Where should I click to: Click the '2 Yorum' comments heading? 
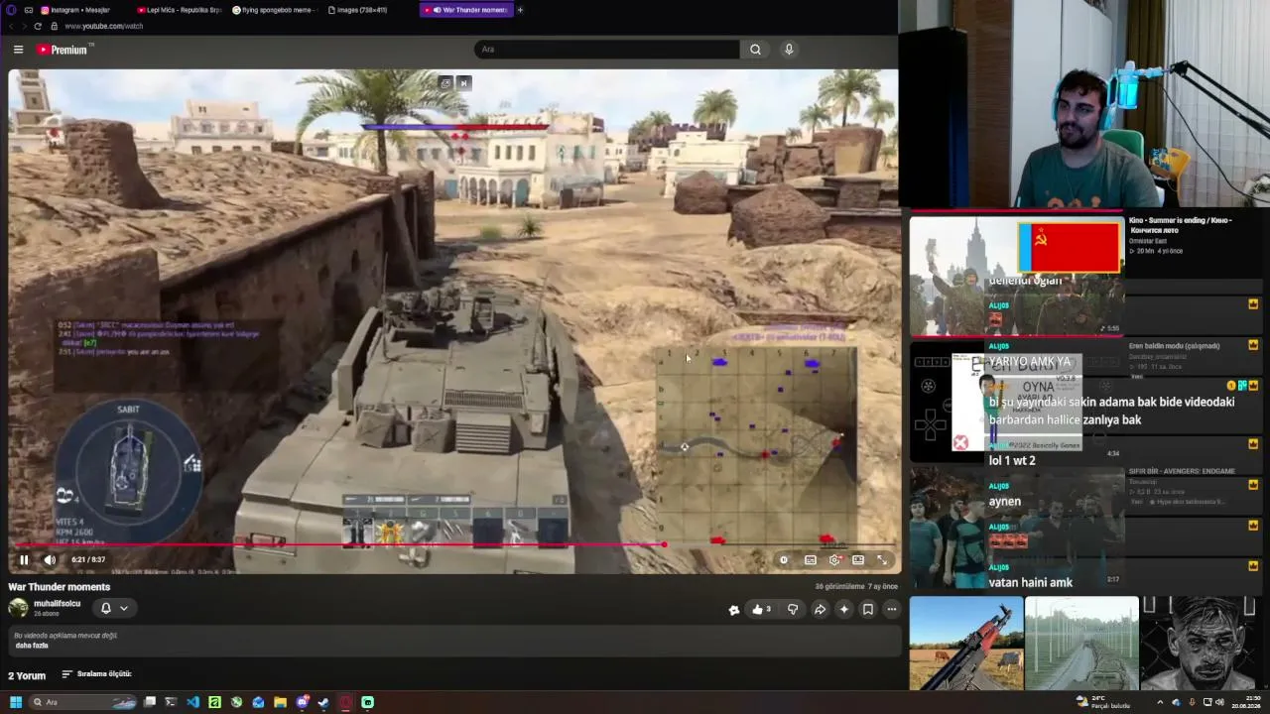tap(27, 675)
